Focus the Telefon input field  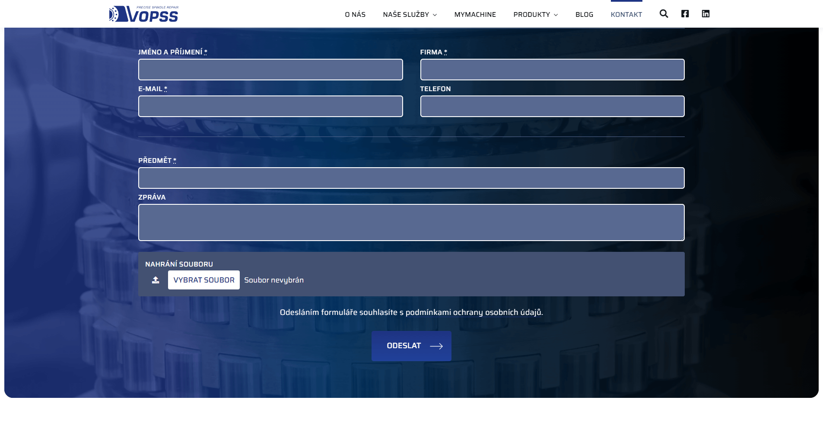coord(552,106)
